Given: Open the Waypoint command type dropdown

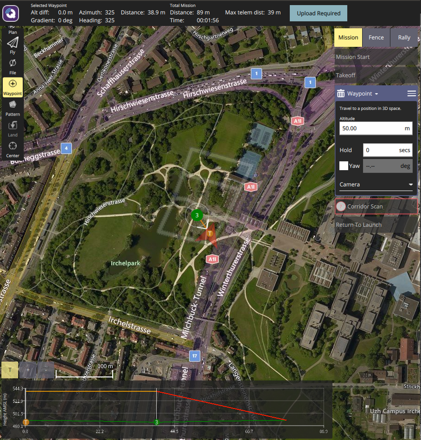Looking at the screenshot, I should 362,94.
